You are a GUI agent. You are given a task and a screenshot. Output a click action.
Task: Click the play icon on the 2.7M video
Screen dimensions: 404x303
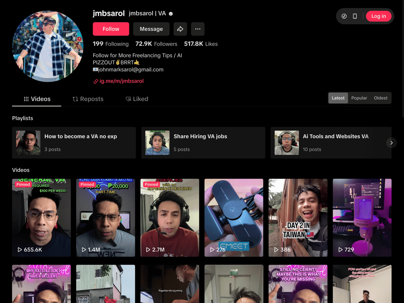[148, 250]
